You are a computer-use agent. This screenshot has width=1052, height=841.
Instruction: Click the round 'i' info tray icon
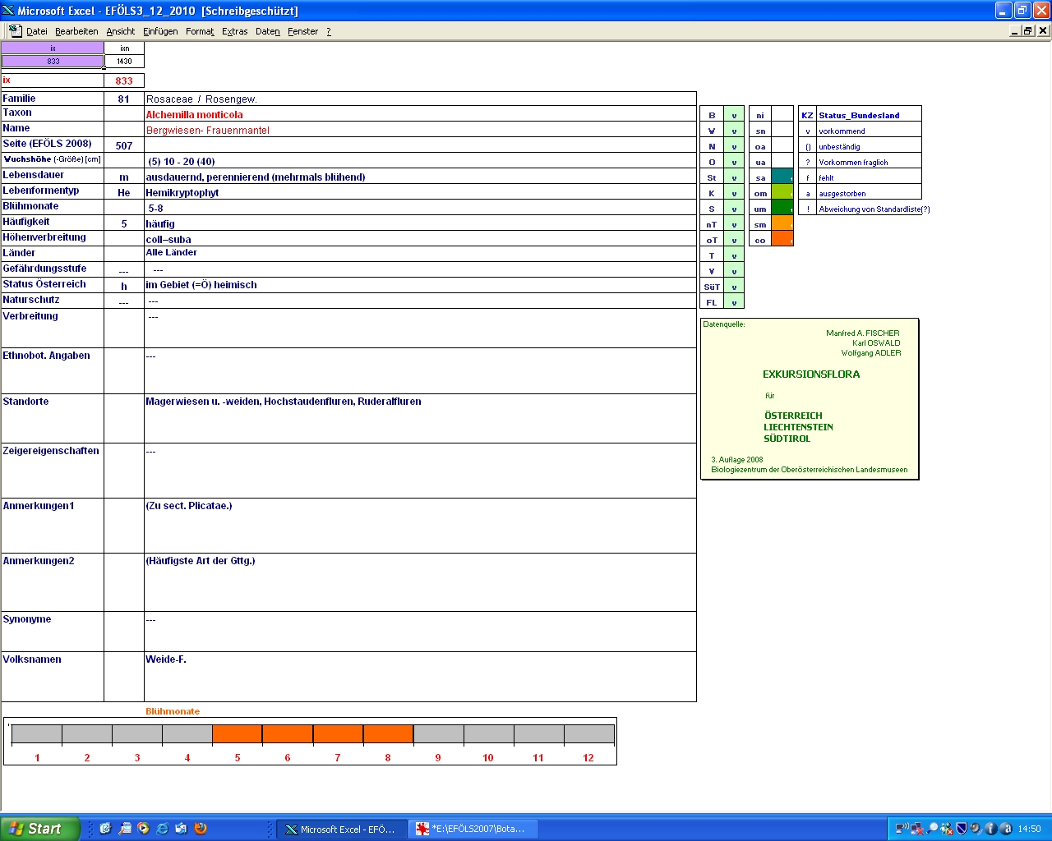991,829
